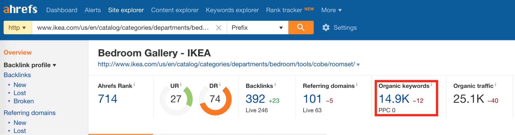
Task: Click the Referring domains info icon
Action: point(357,84)
